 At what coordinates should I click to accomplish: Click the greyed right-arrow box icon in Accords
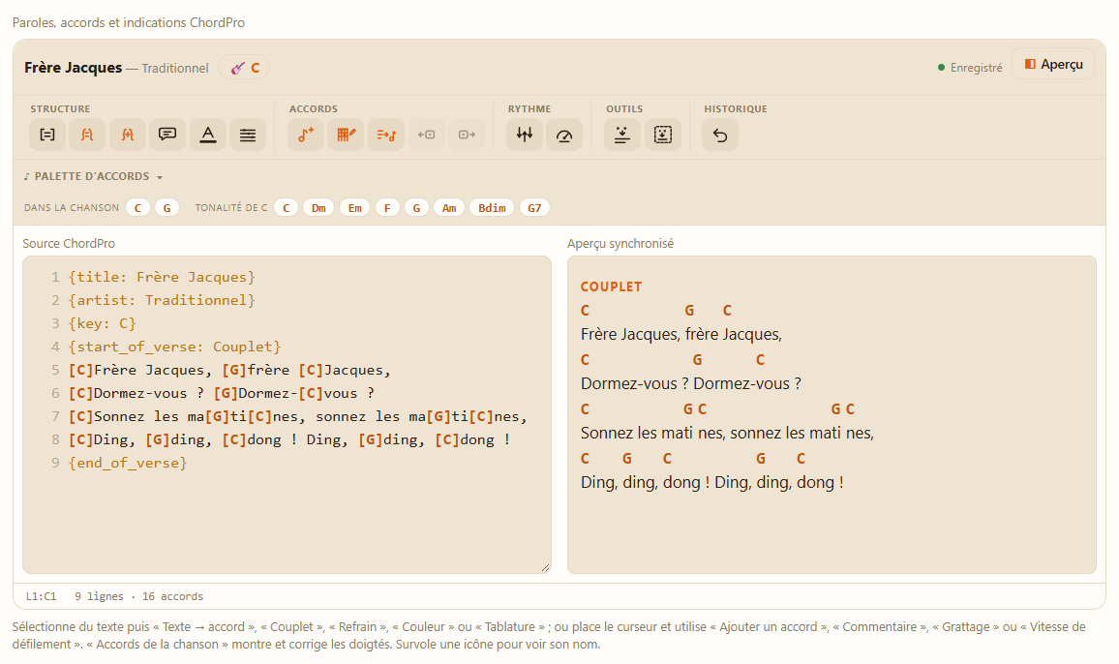467,135
